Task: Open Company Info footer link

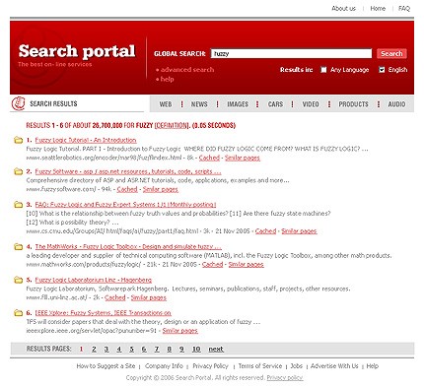Action: tap(164, 366)
